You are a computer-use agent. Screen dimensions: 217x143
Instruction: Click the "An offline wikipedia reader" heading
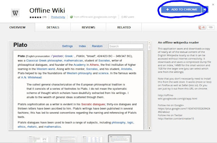pyautogui.click(x=178, y=42)
